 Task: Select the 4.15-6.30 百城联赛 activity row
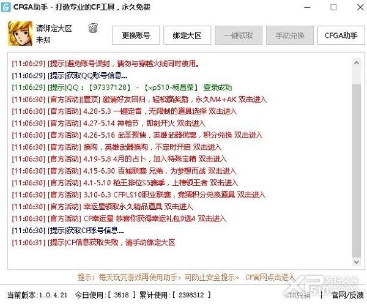tap(124, 171)
